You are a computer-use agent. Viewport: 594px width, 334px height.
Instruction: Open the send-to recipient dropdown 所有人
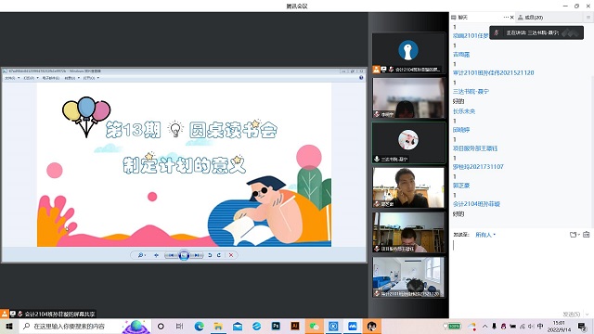click(485, 235)
